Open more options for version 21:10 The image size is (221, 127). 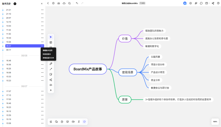pyautogui.click(x=42, y=14)
